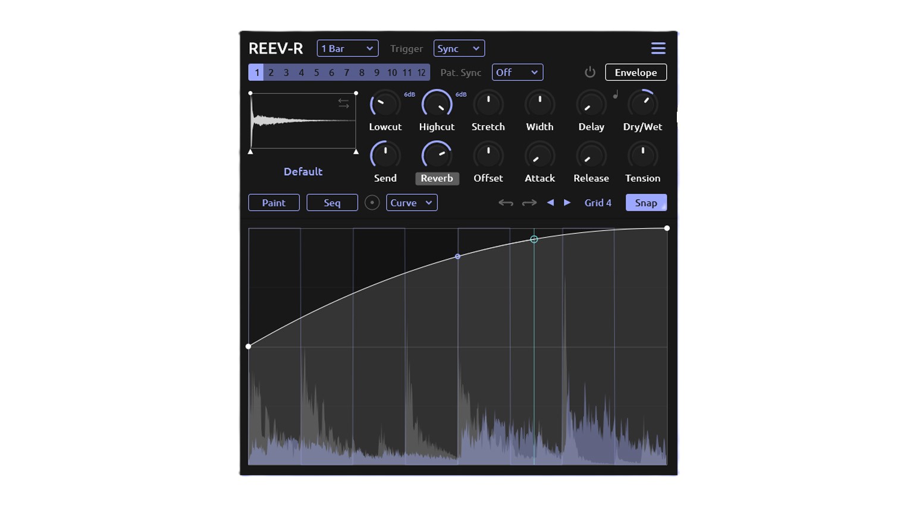Select the blue curve midpoint handle

tap(457, 257)
